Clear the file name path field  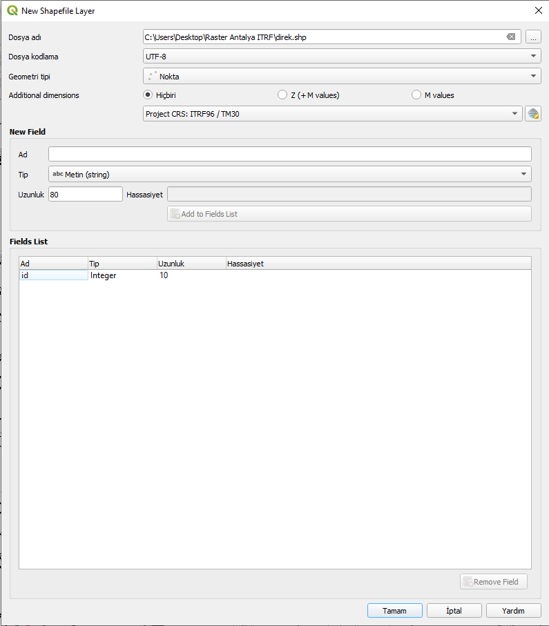(x=510, y=37)
